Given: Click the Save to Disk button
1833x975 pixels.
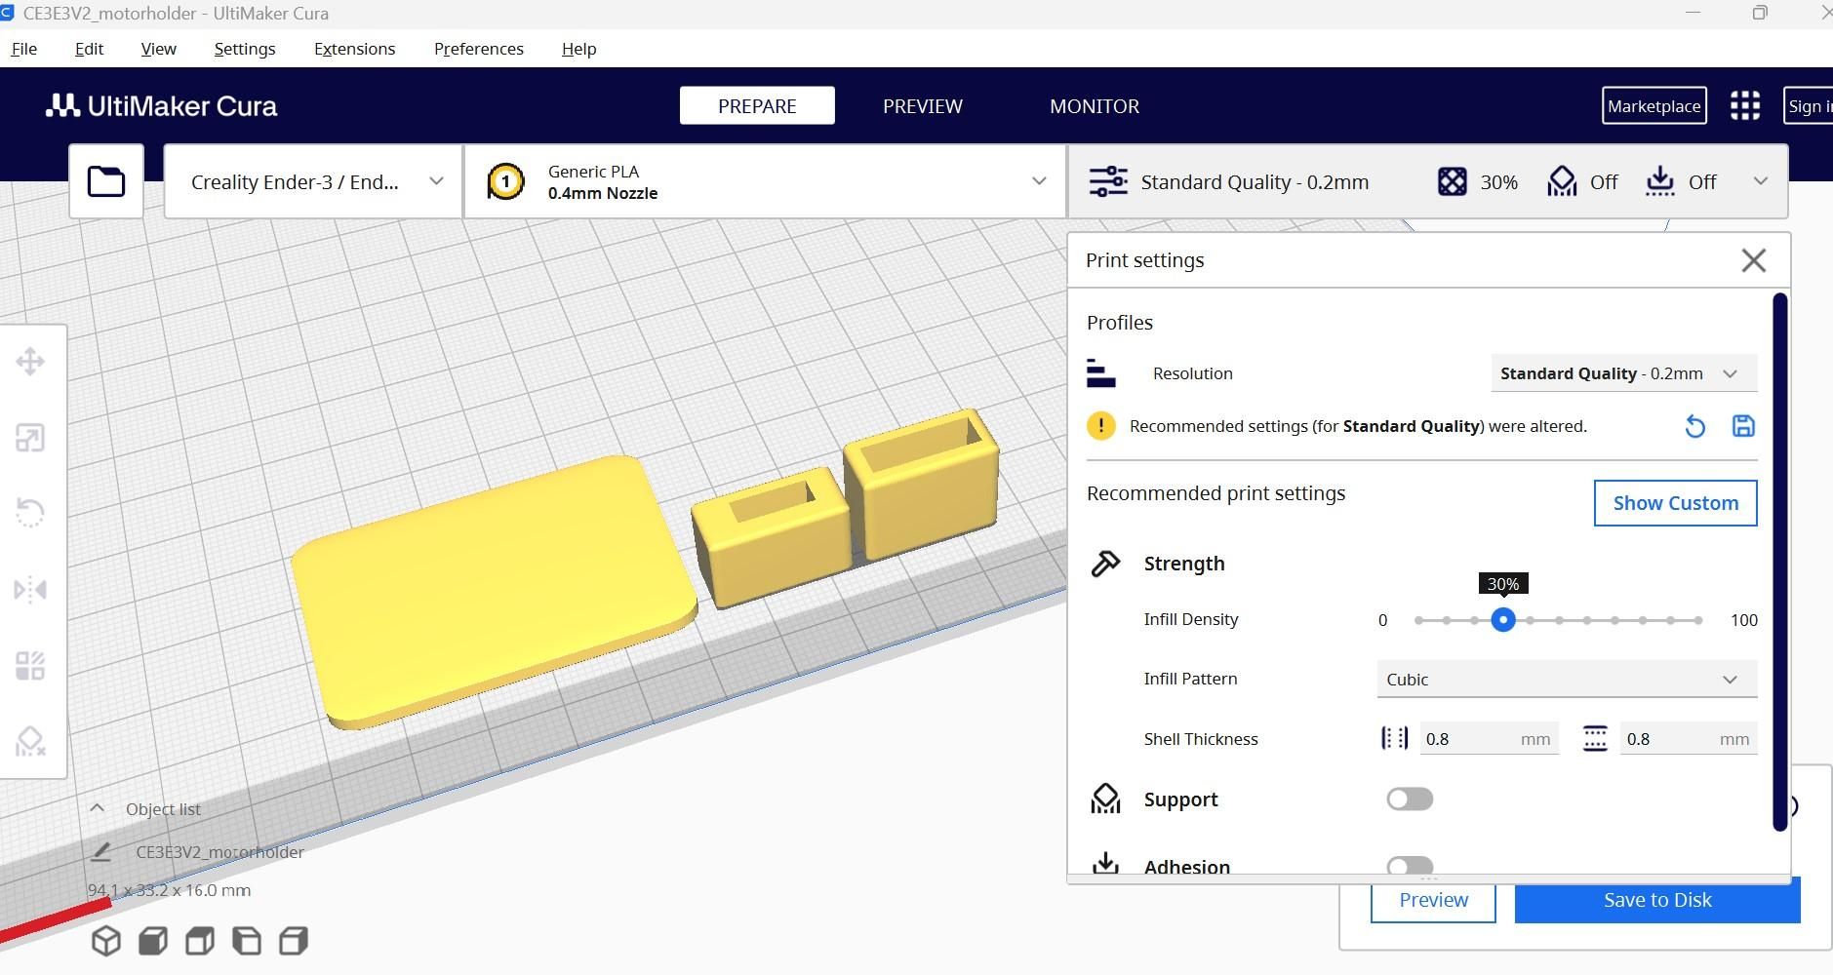Looking at the screenshot, I should tap(1657, 900).
